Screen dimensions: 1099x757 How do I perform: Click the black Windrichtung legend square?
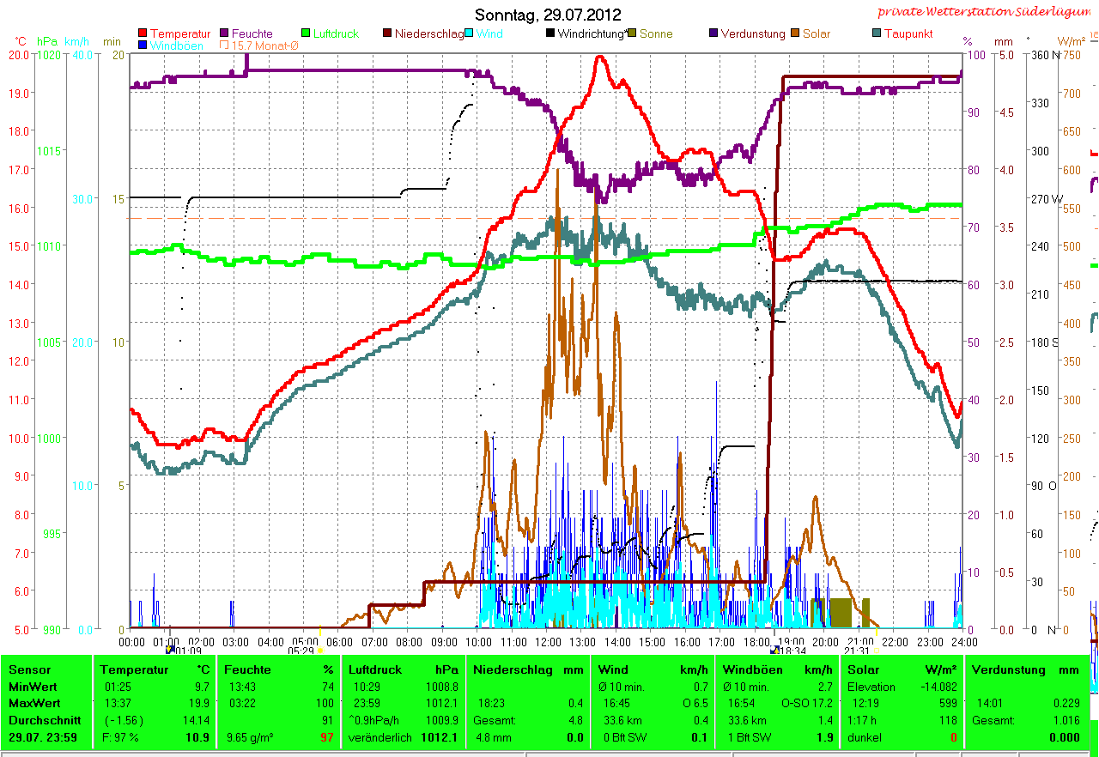tap(550, 33)
